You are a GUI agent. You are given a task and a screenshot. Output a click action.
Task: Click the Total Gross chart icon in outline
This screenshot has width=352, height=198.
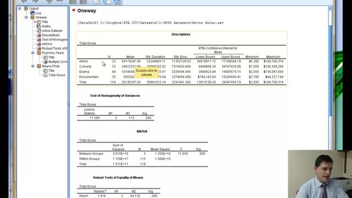(x=45, y=75)
